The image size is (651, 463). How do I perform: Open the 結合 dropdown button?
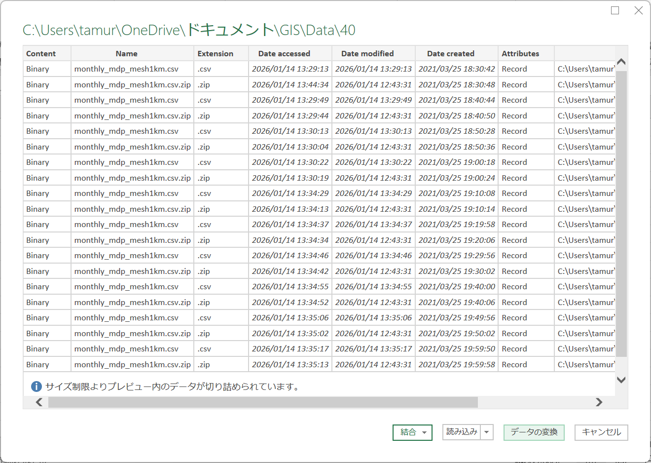[412, 432]
